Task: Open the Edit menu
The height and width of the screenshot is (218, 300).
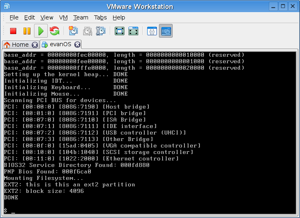Action: (x=30, y=17)
